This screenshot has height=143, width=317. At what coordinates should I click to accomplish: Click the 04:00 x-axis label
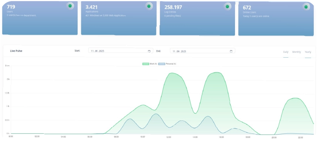coord(63,137)
